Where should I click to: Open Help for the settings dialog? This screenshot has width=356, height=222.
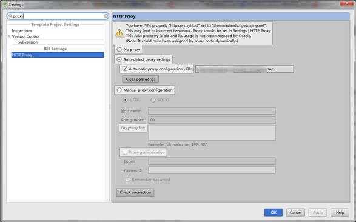click(340, 212)
